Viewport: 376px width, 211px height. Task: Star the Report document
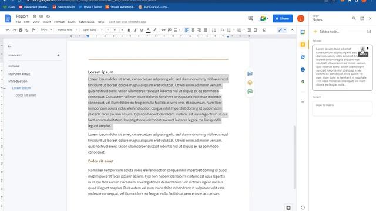35,16
